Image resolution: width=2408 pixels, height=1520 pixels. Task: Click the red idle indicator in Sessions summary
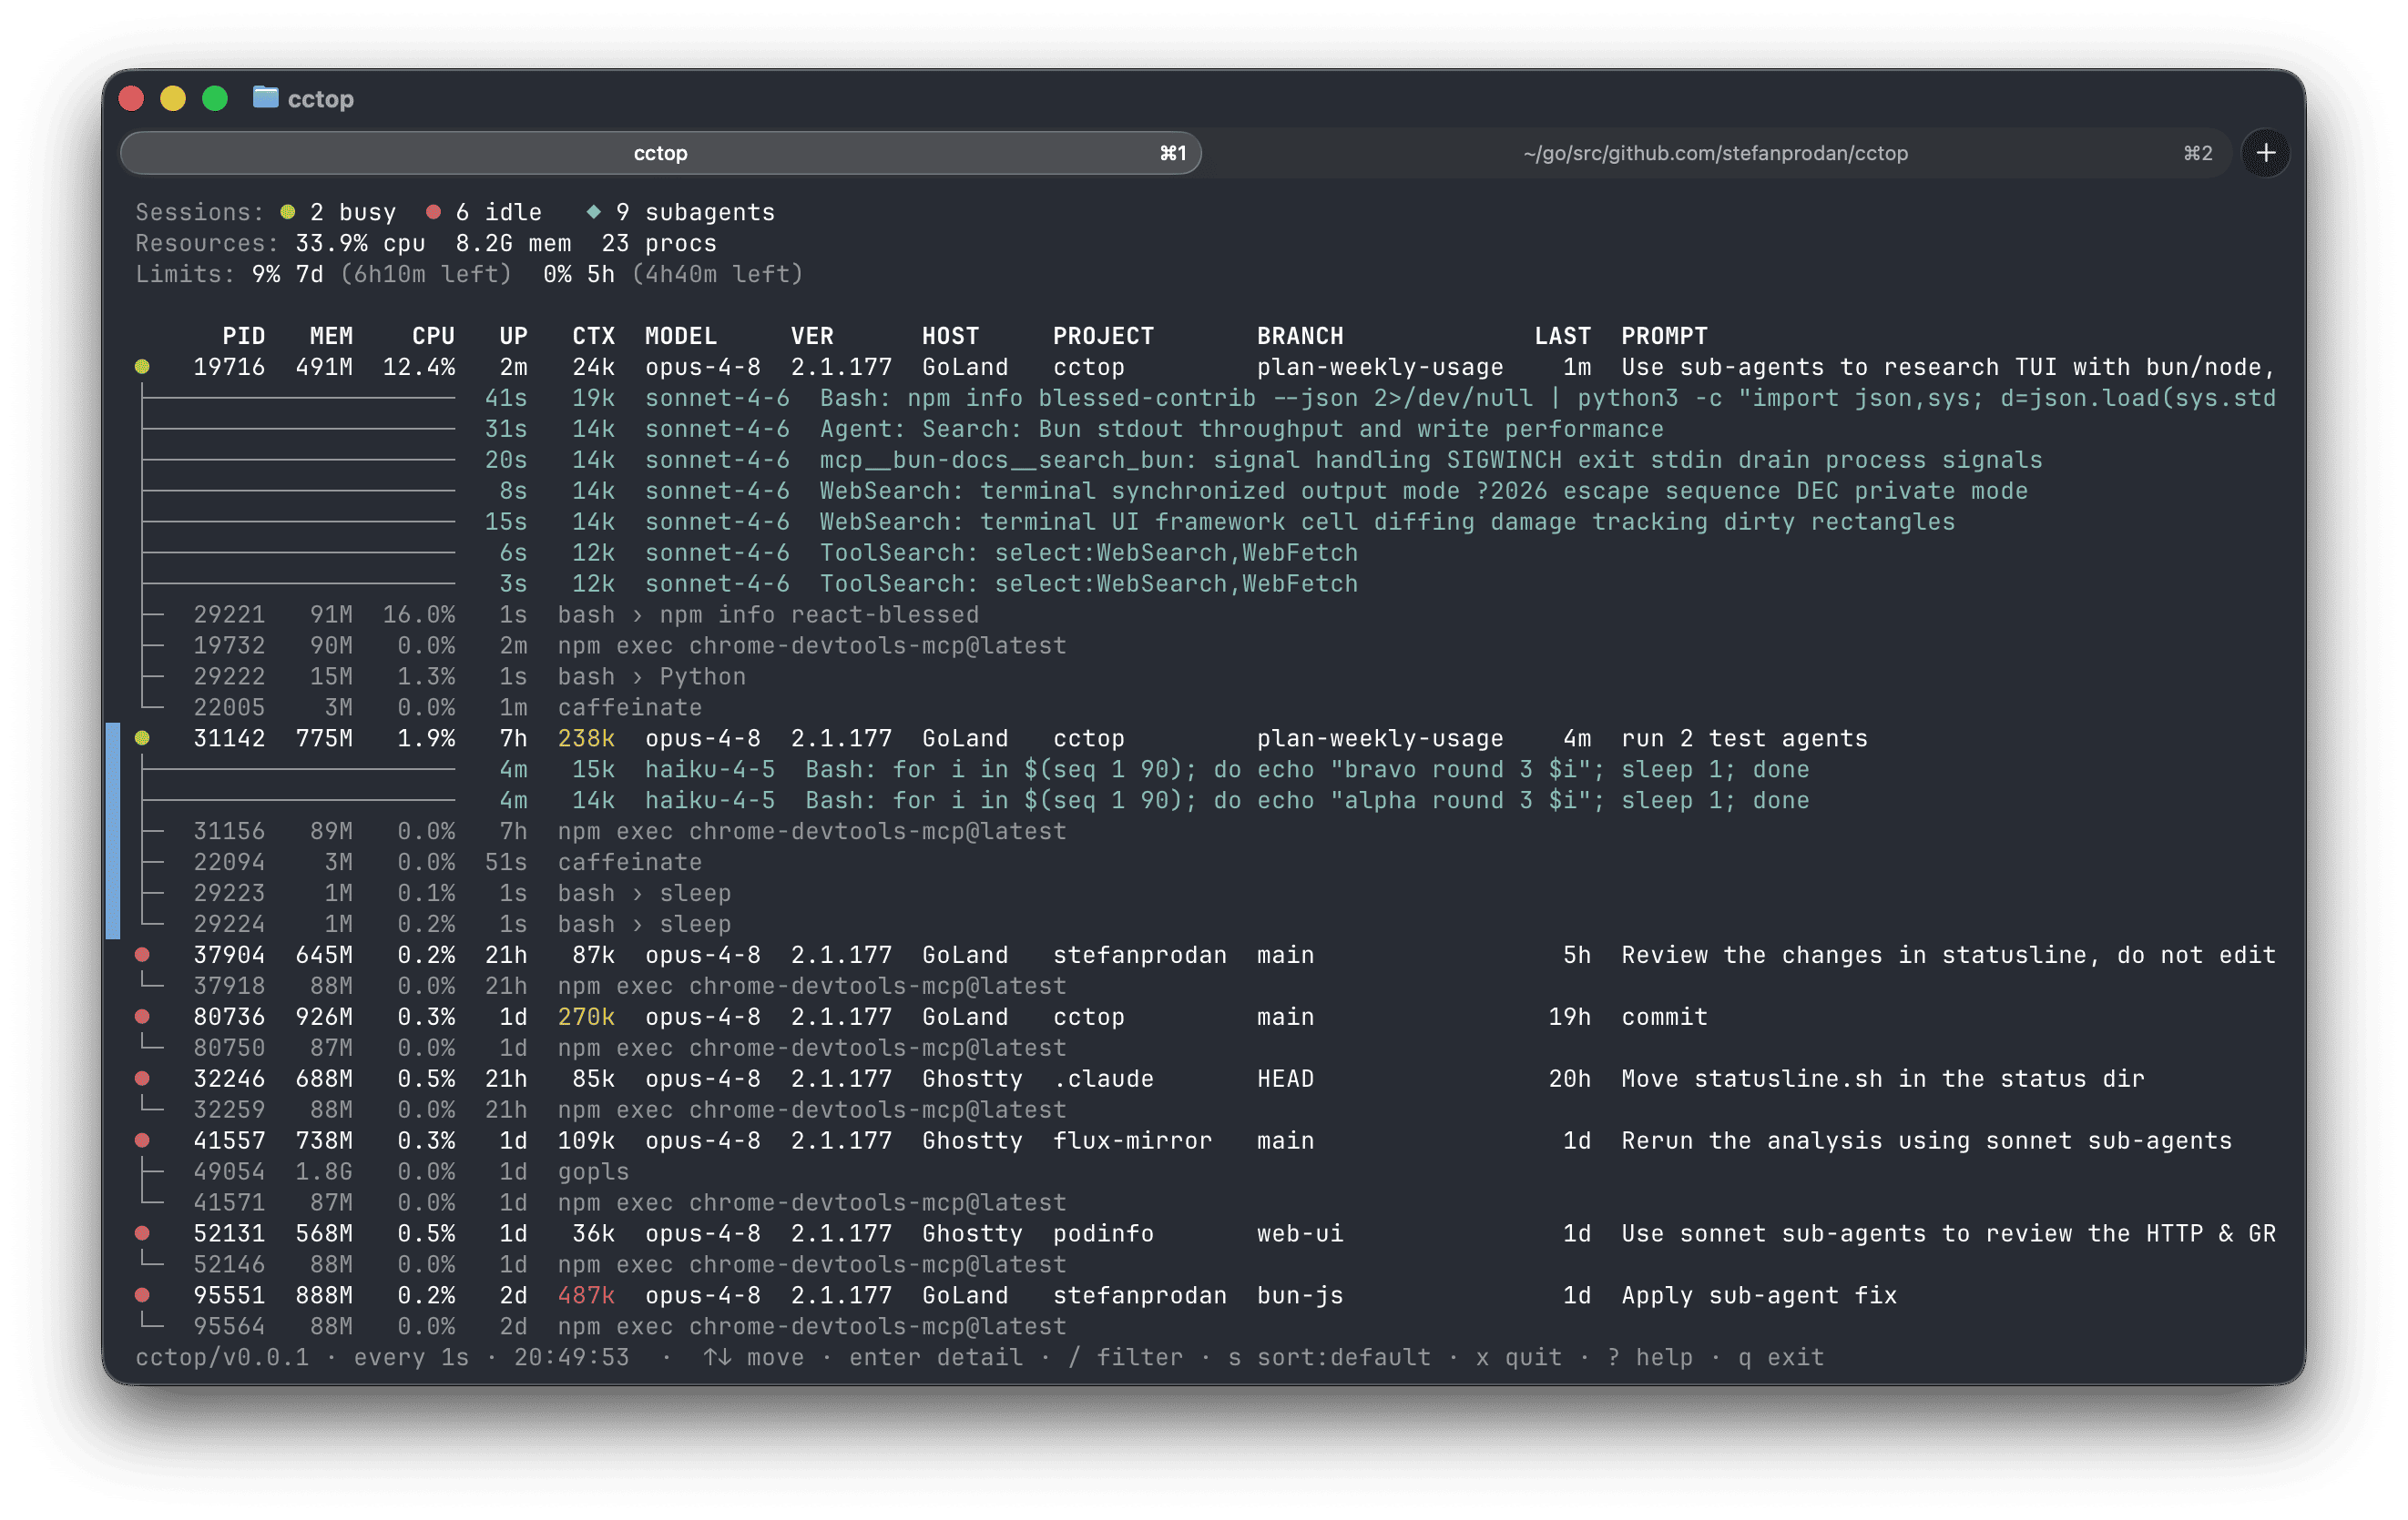pos(433,212)
